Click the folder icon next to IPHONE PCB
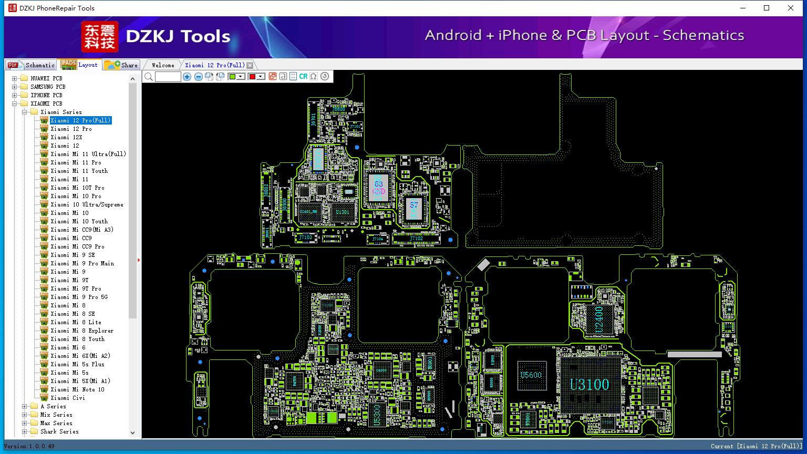 [x=24, y=95]
